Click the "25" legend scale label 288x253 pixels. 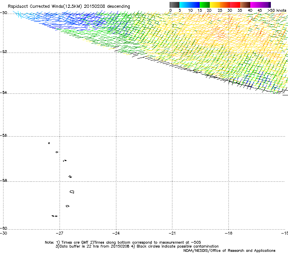point(220,11)
